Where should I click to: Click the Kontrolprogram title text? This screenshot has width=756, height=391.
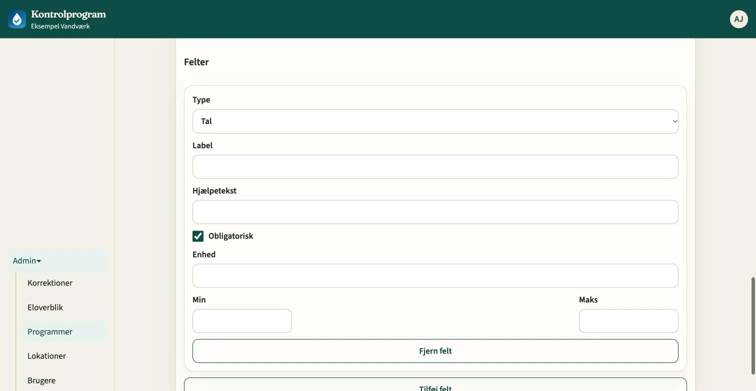pyautogui.click(x=68, y=14)
